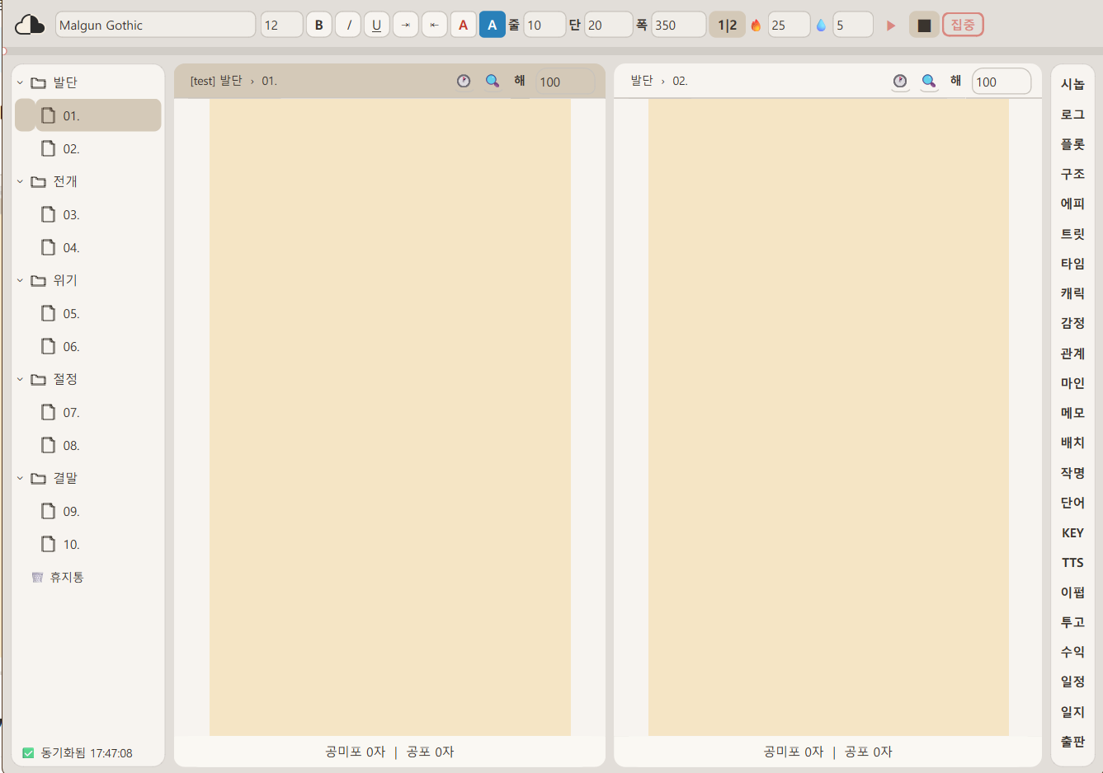The width and height of the screenshot is (1103, 773).
Task: Enable focus mode with 집중 button
Action: click(963, 25)
